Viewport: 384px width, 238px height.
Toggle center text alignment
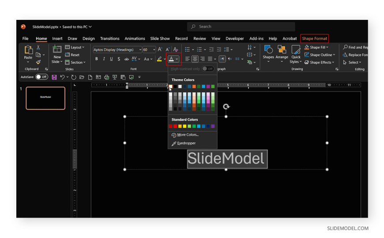[x=195, y=59]
